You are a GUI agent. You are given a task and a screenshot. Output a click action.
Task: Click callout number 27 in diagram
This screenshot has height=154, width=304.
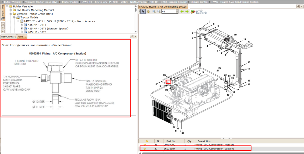168,81
